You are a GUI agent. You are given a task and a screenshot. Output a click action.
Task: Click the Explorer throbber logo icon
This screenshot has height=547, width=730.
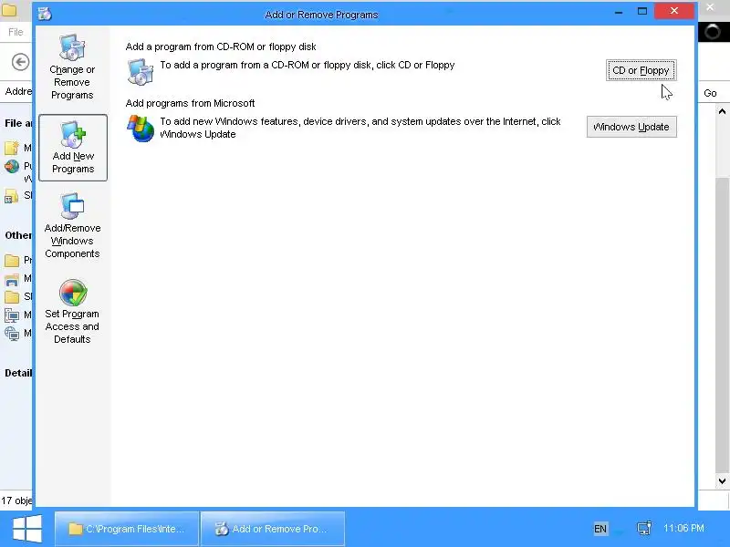click(713, 32)
